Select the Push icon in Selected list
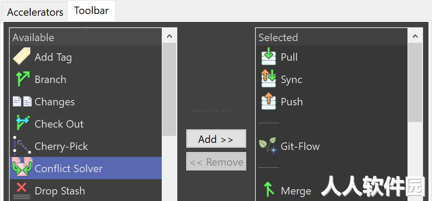This screenshot has height=201, width=432. tap(268, 101)
